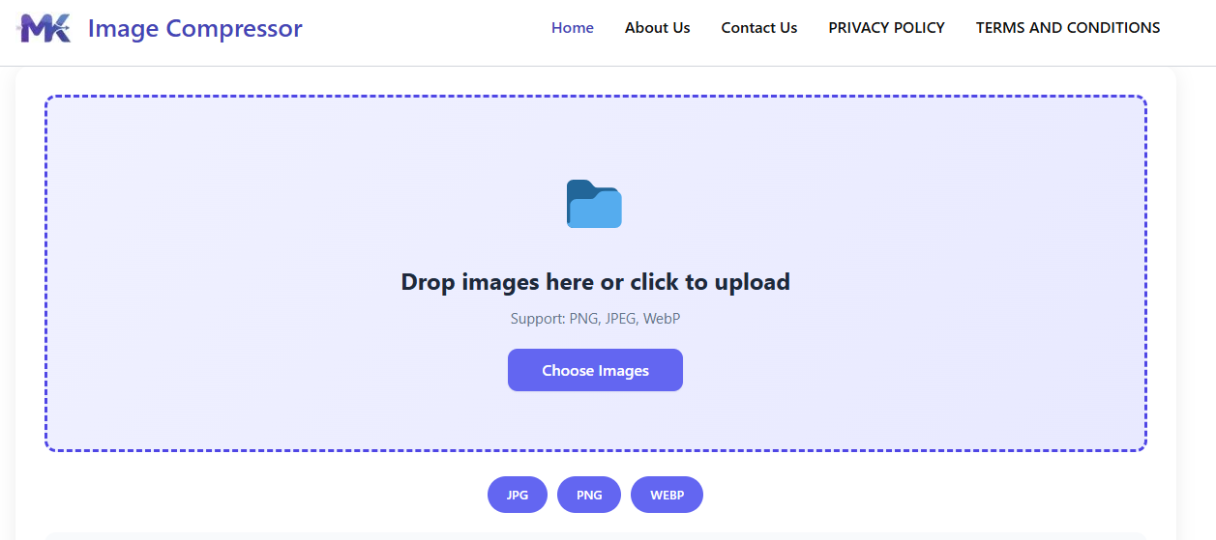Select the WEBP format pill
This screenshot has width=1216, height=540.
[x=667, y=495]
